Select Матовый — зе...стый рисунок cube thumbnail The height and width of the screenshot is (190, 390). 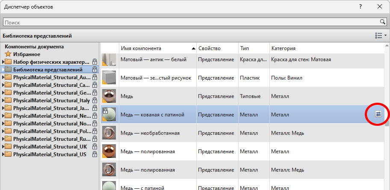click(109, 78)
